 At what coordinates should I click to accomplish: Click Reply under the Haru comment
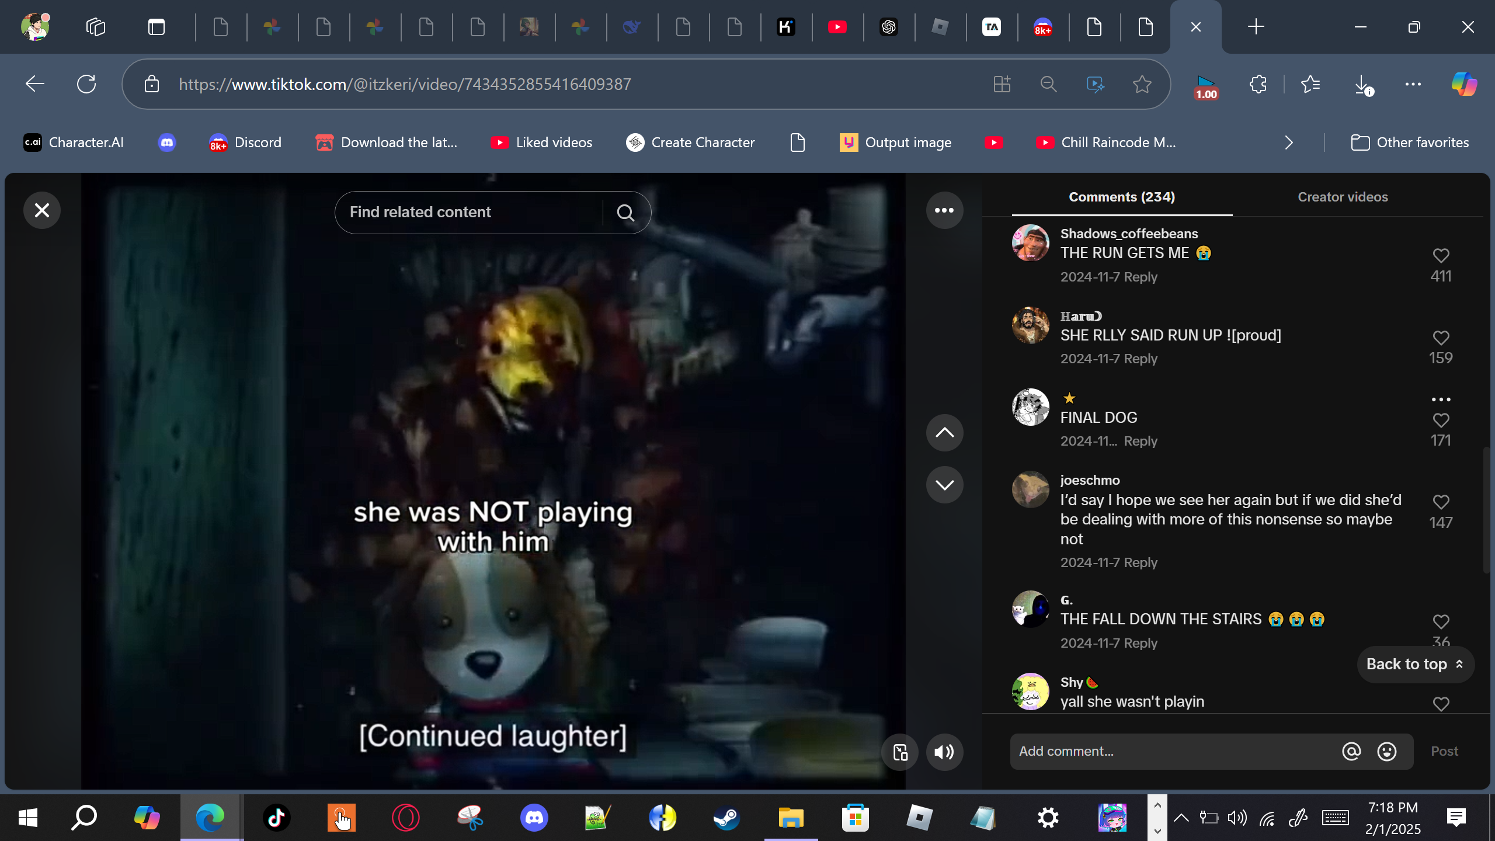click(1141, 359)
